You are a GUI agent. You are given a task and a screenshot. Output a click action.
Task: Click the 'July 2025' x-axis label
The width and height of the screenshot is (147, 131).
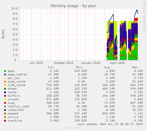[36, 63]
